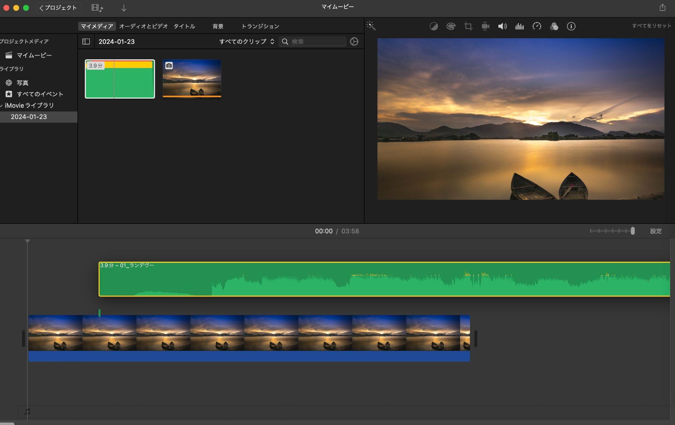This screenshot has height=425, width=675.
Task: Click the left trim handle of video clip
Action: [23, 338]
